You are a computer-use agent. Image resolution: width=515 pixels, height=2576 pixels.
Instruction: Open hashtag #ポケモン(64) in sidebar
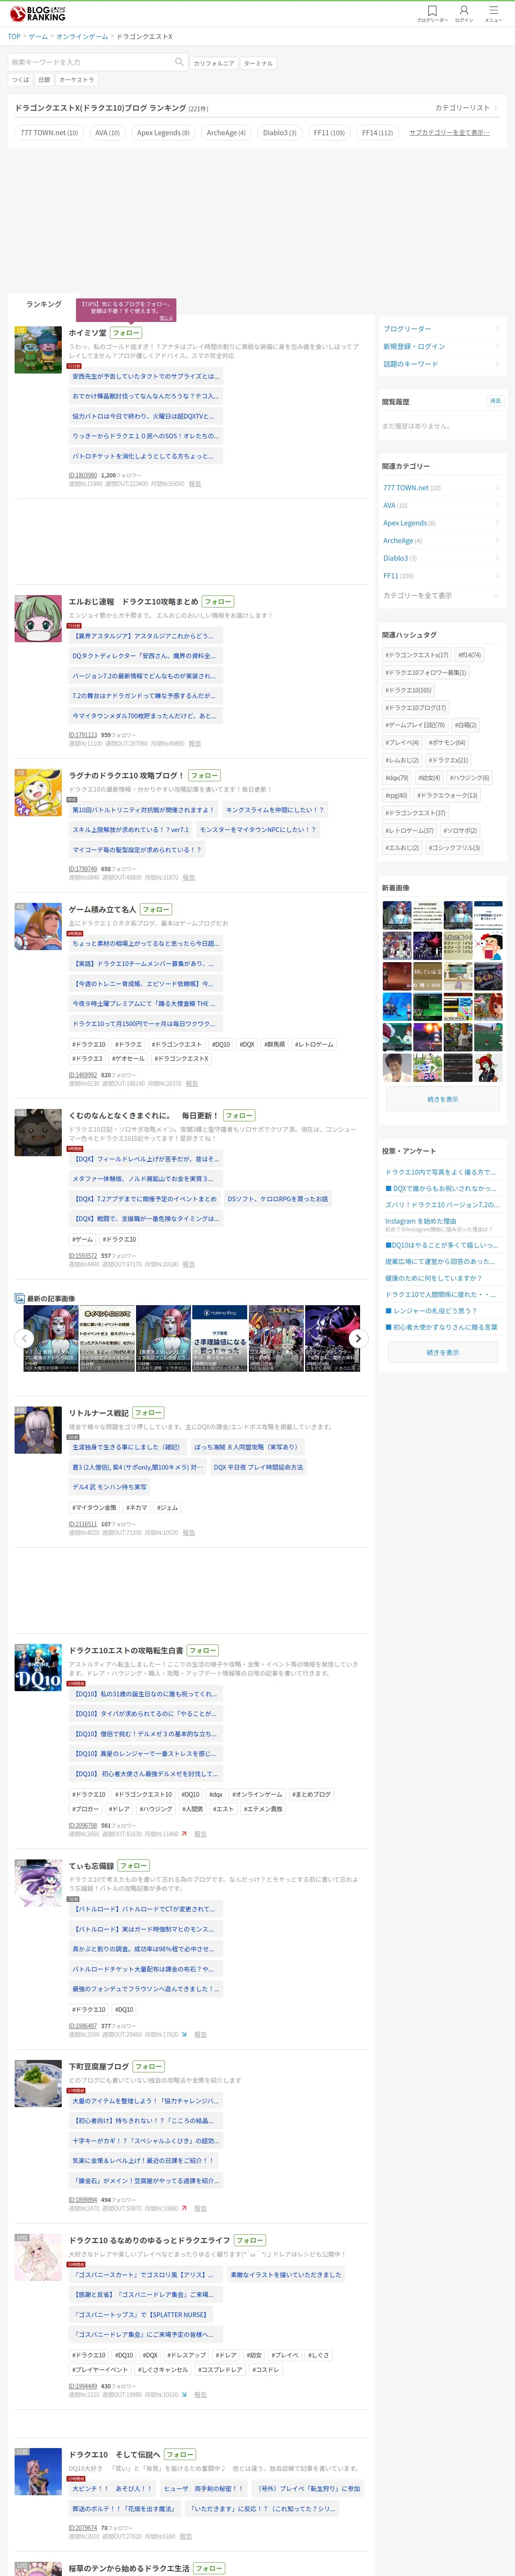(x=447, y=743)
